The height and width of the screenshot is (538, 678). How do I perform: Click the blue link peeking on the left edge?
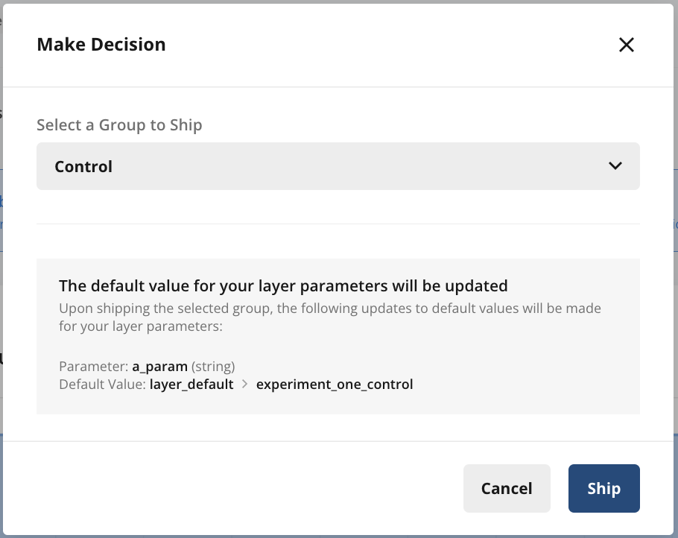pos(2,203)
